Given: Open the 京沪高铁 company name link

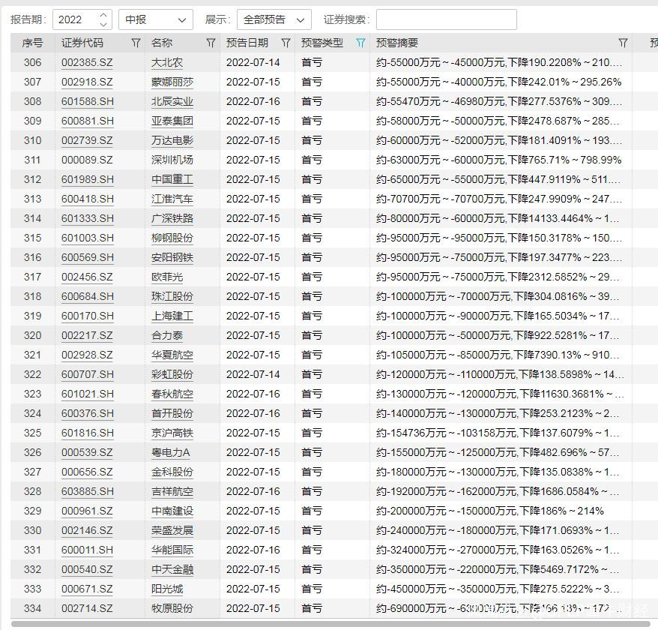Looking at the screenshot, I should pos(172,433).
